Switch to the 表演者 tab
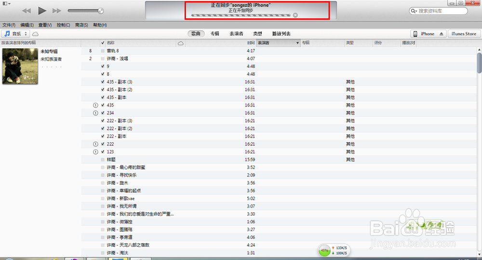 coord(236,34)
